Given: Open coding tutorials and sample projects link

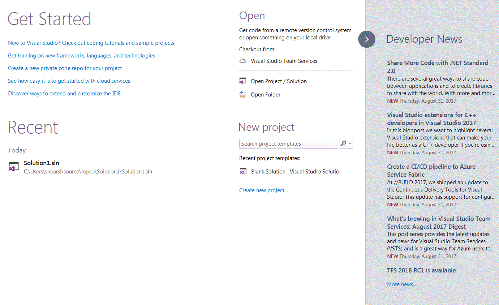Looking at the screenshot, I should point(91,43).
